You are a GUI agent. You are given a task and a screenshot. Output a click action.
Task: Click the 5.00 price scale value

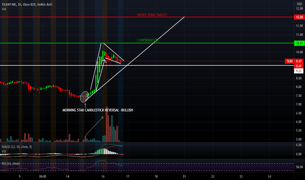299,139
